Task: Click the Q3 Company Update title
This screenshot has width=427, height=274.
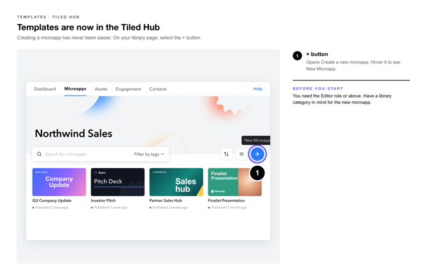Action: (x=52, y=201)
